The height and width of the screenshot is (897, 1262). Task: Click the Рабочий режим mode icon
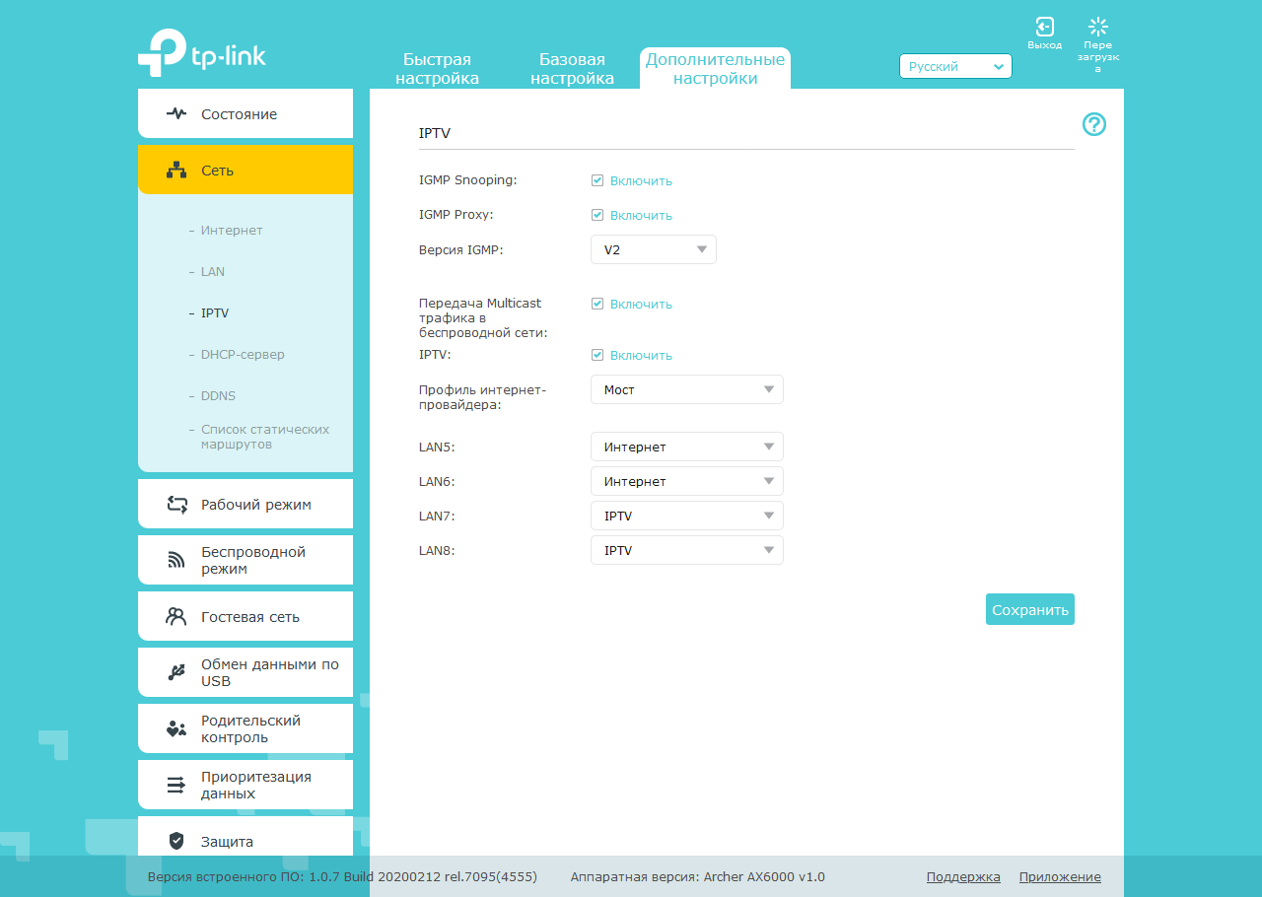(176, 505)
